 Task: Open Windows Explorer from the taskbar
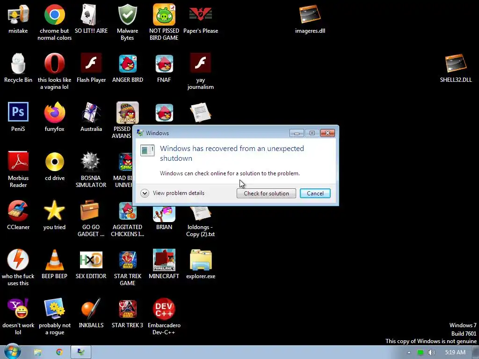tap(37, 352)
